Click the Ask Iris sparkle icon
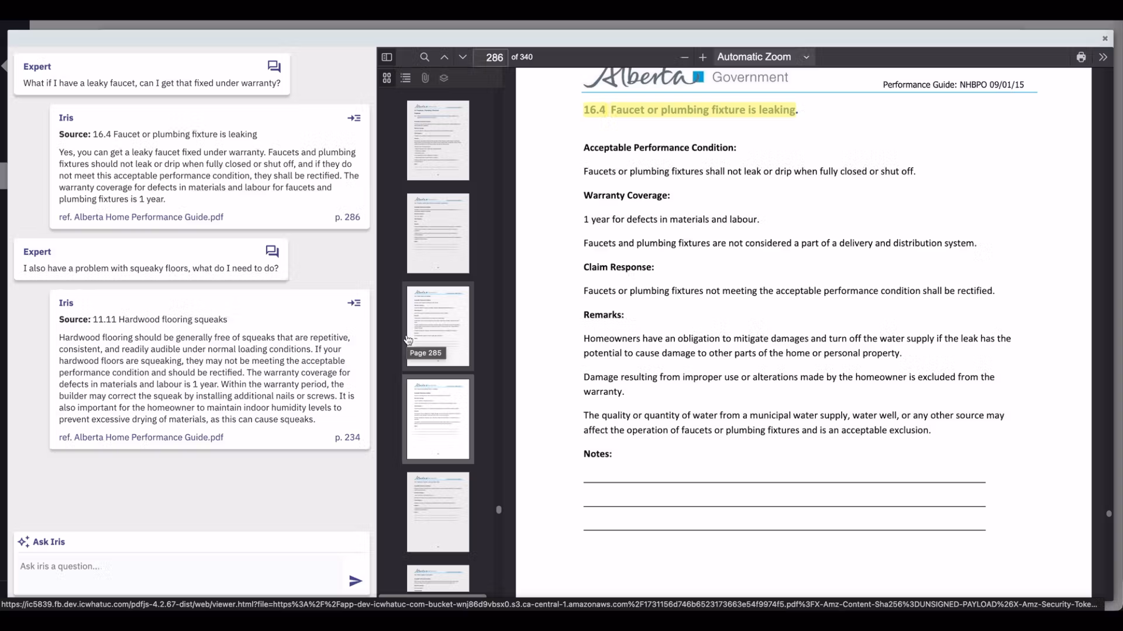This screenshot has width=1123, height=631. (x=23, y=542)
